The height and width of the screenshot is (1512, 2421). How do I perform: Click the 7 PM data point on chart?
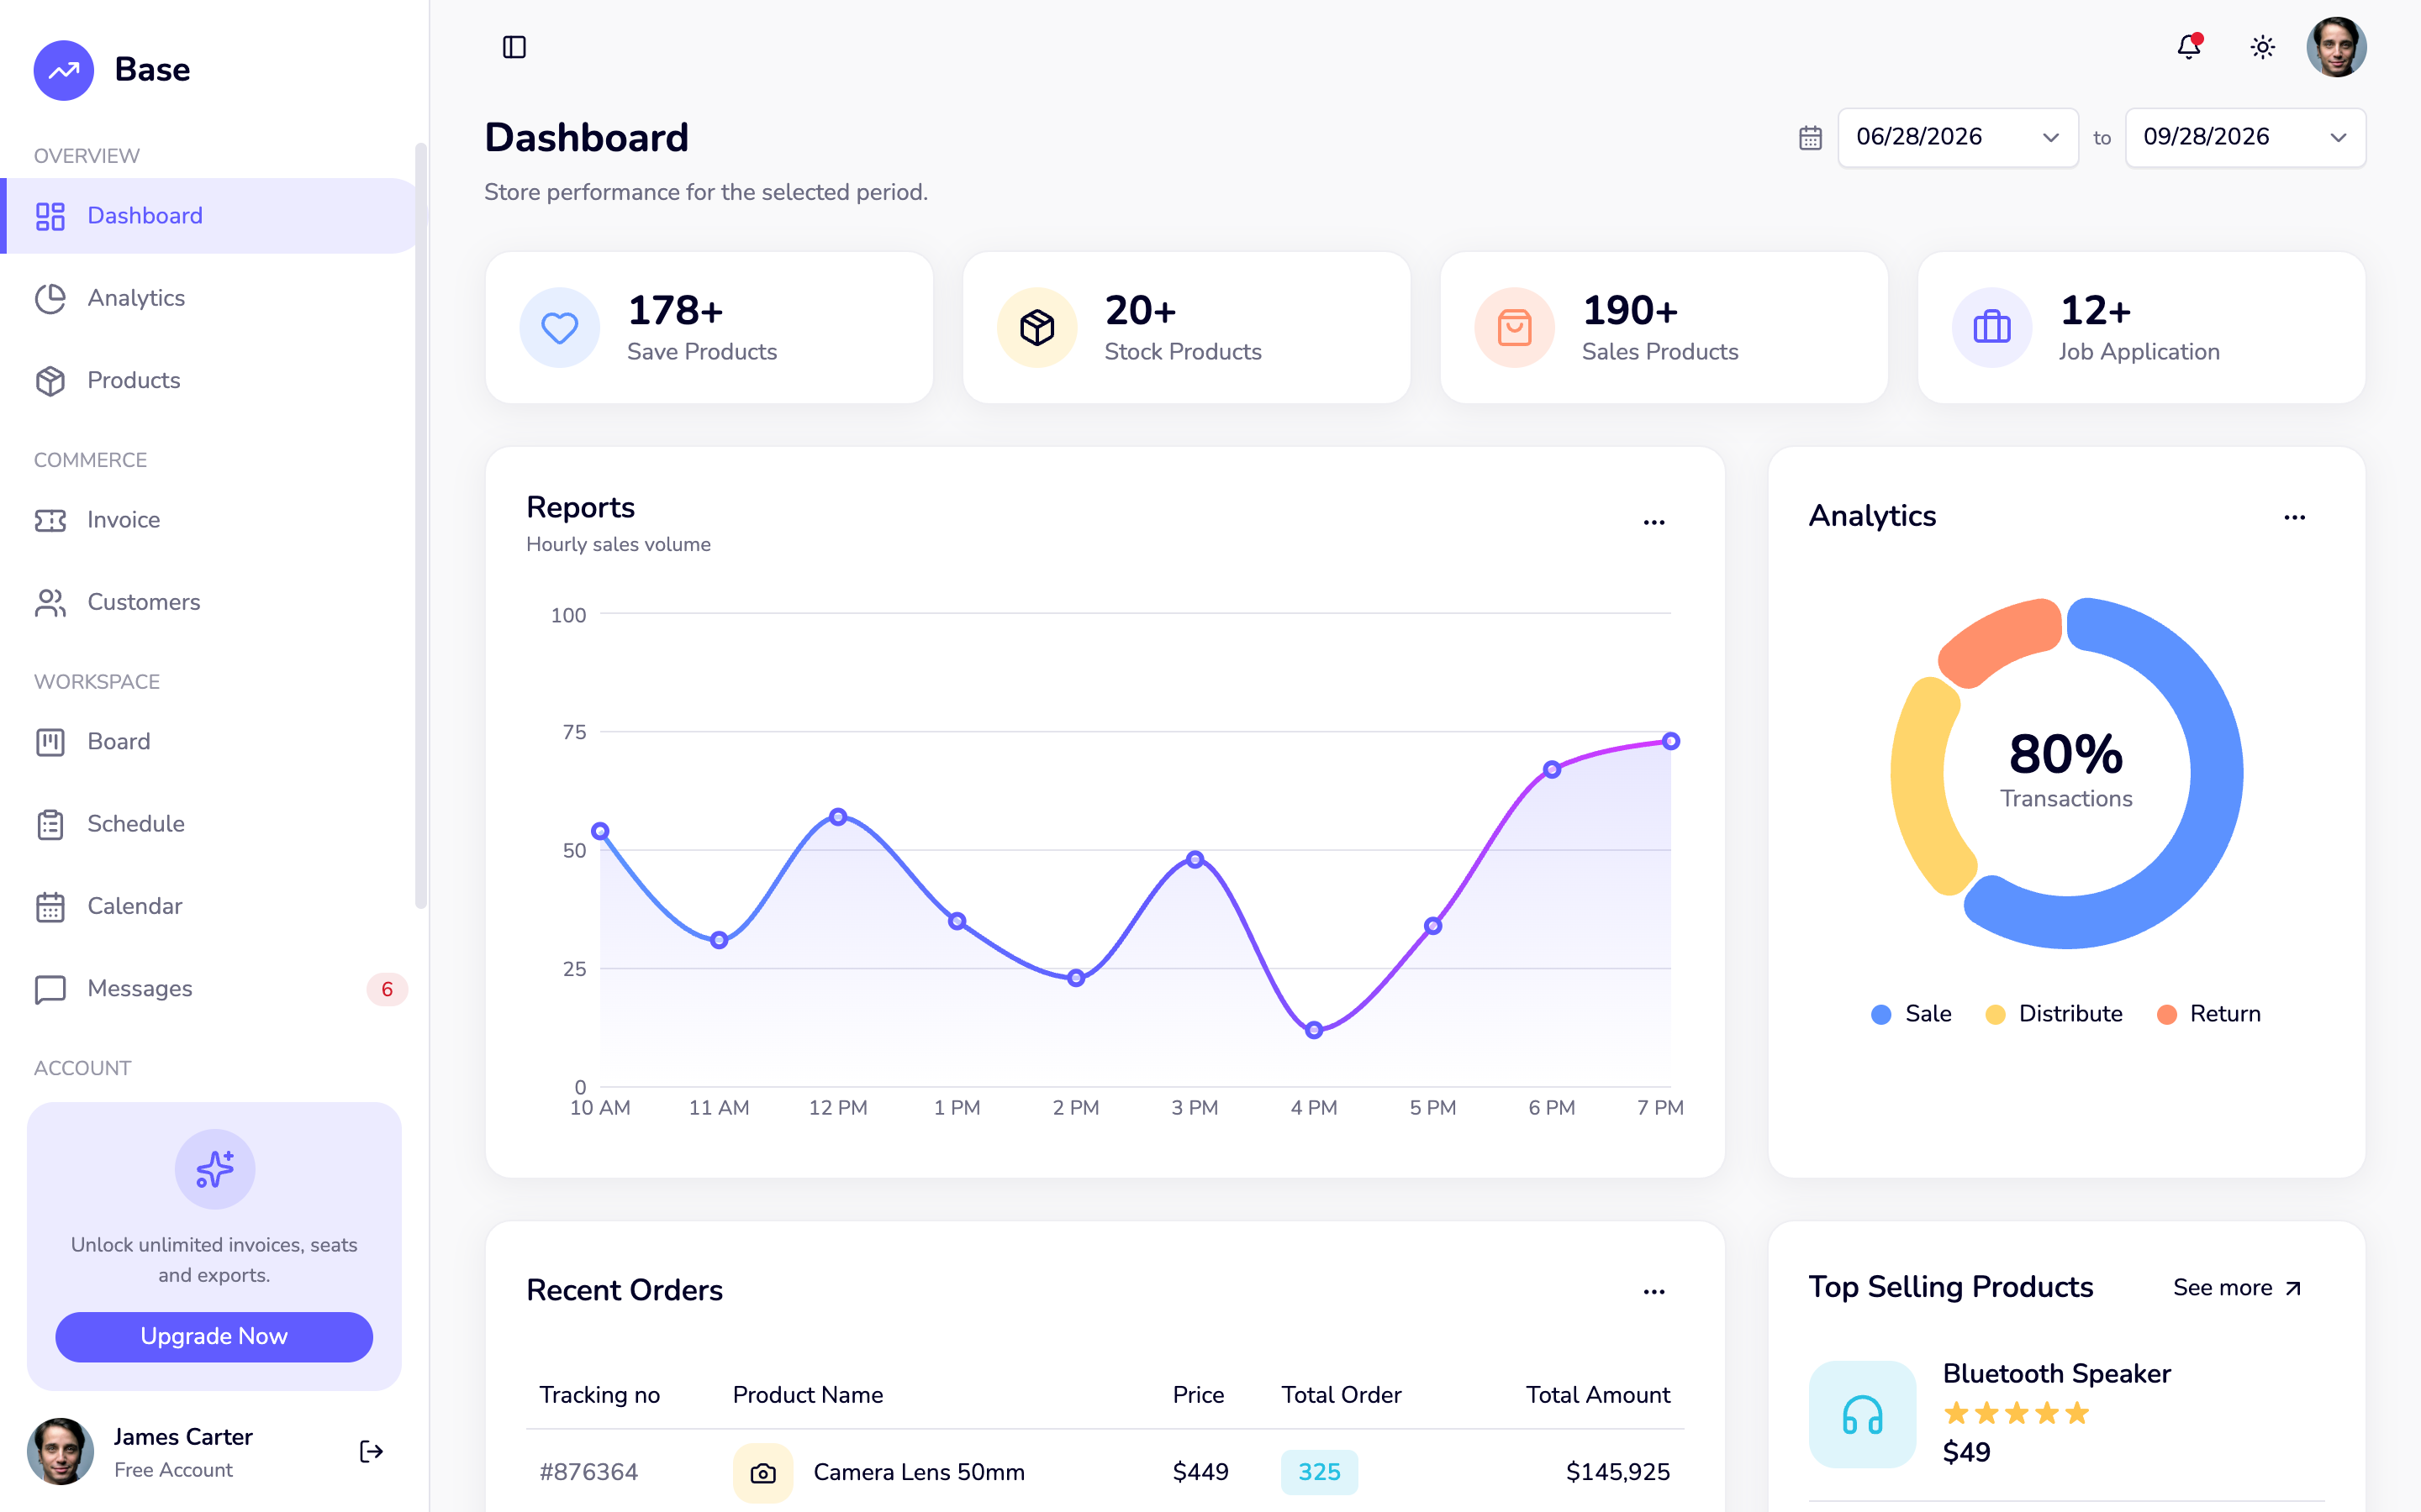(1670, 741)
